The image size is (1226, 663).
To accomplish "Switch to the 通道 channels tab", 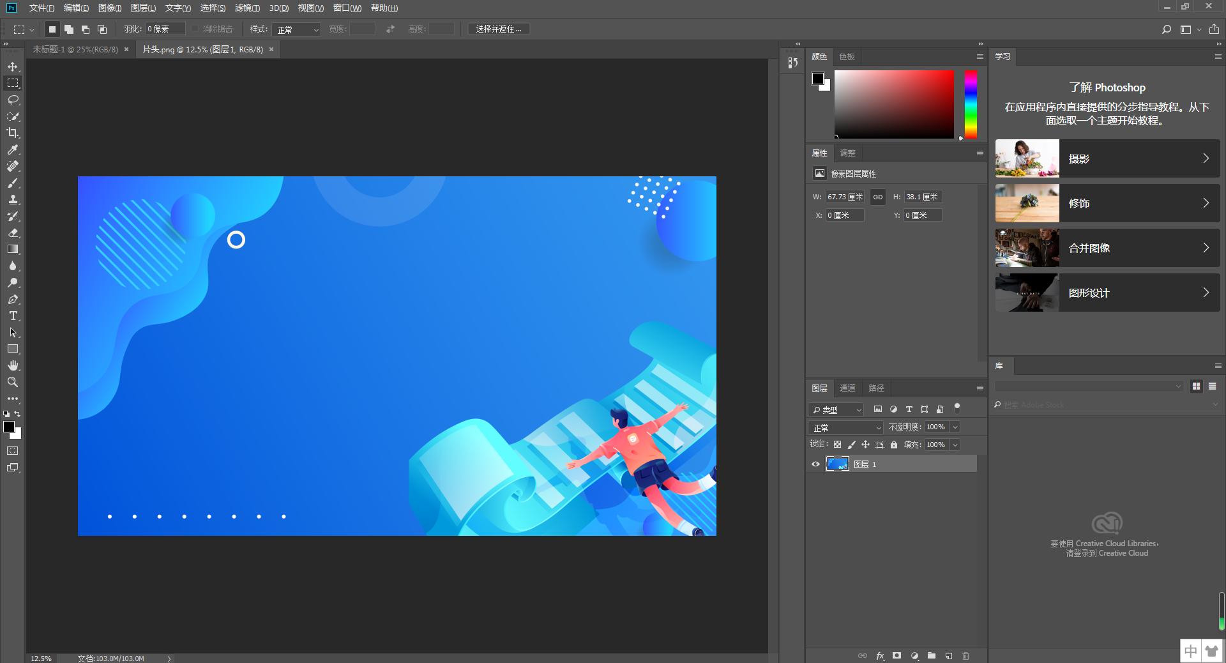I will tap(847, 388).
